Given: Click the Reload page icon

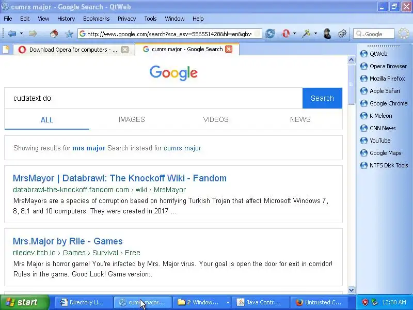Looking at the screenshot, I should coord(270,34).
